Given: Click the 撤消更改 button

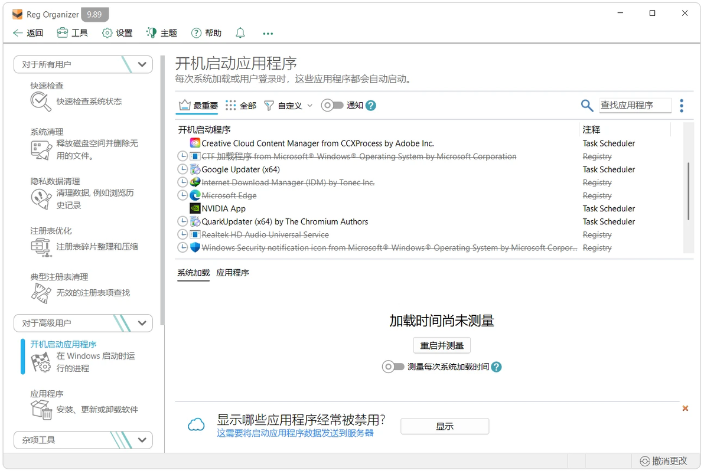Looking at the screenshot, I should [x=663, y=461].
